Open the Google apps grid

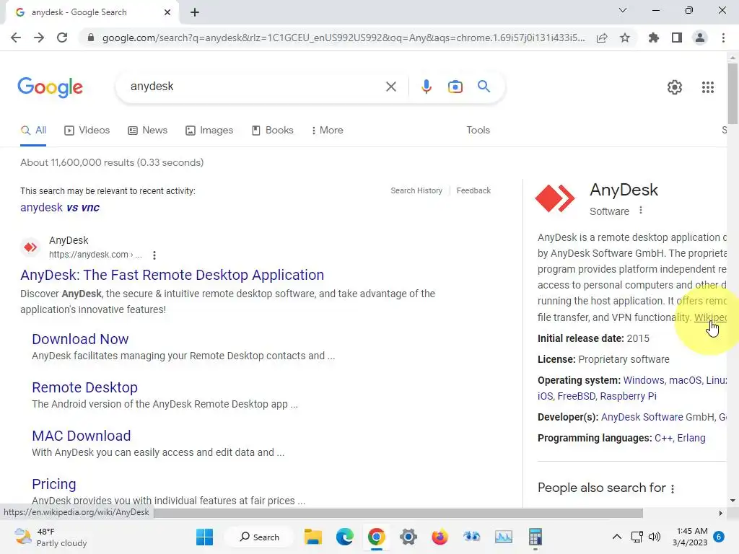coord(708,87)
